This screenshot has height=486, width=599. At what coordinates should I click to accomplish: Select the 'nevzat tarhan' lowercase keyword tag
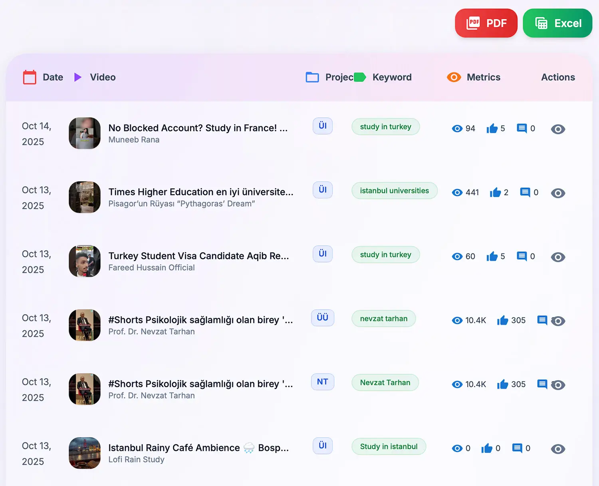(x=383, y=319)
